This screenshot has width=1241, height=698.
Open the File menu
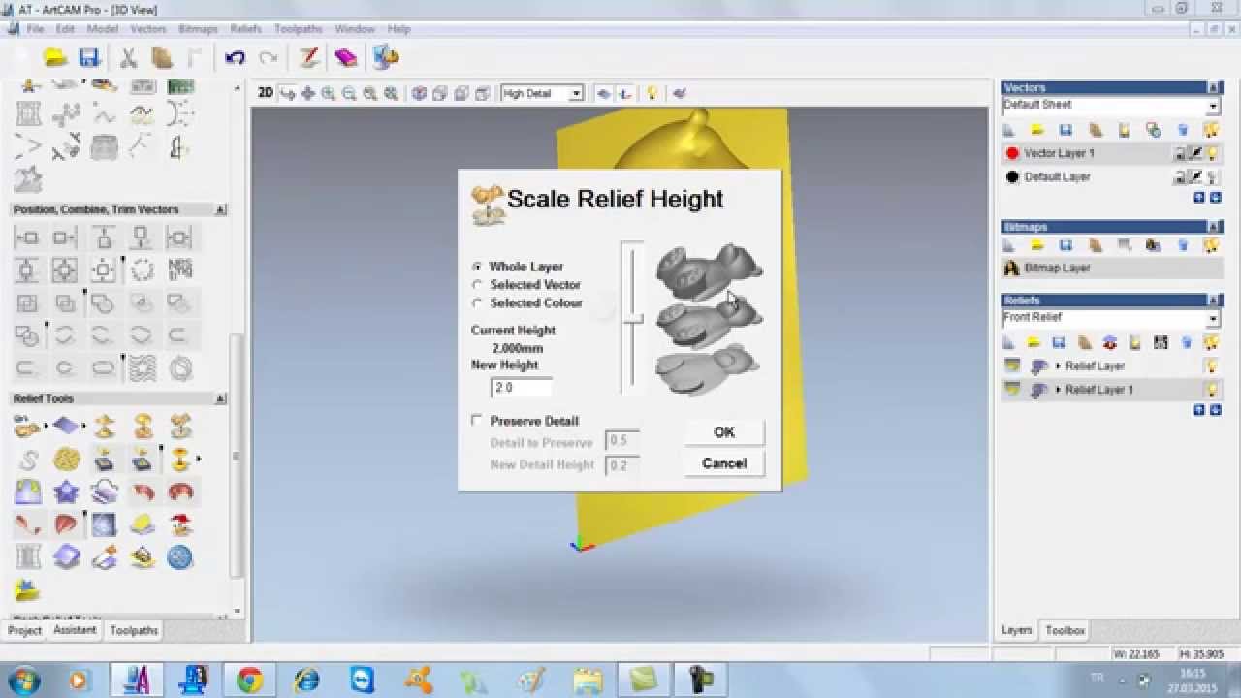coord(35,29)
